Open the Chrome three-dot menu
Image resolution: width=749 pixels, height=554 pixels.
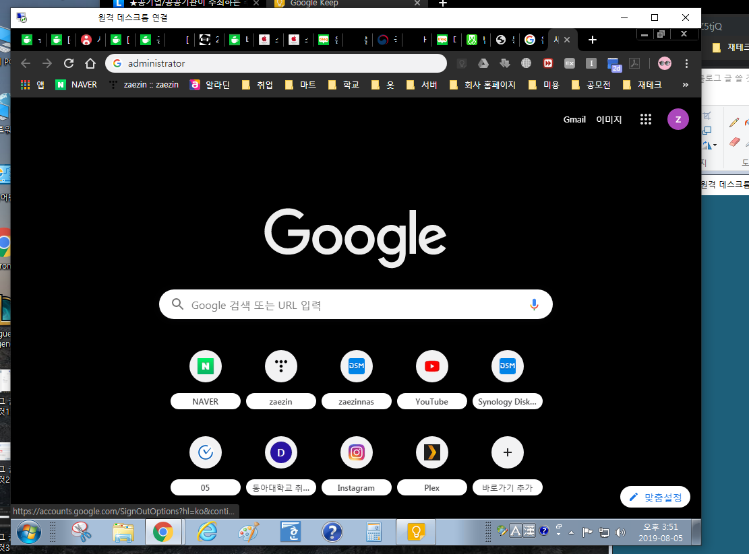click(x=686, y=63)
